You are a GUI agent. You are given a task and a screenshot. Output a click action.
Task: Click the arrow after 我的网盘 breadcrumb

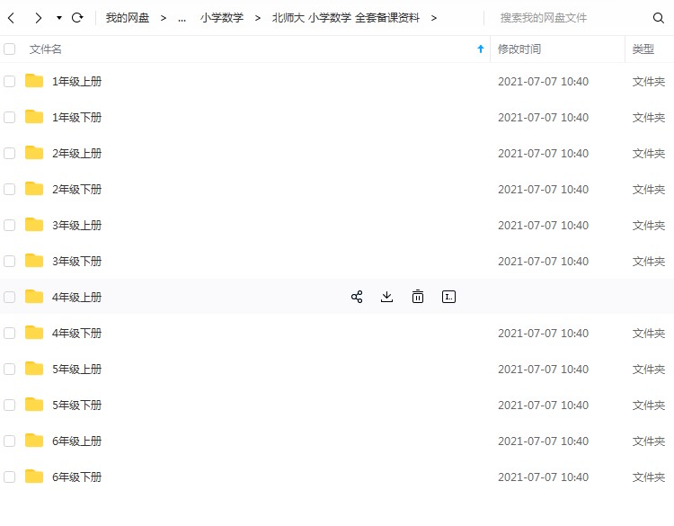pyautogui.click(x=164, y=18)
